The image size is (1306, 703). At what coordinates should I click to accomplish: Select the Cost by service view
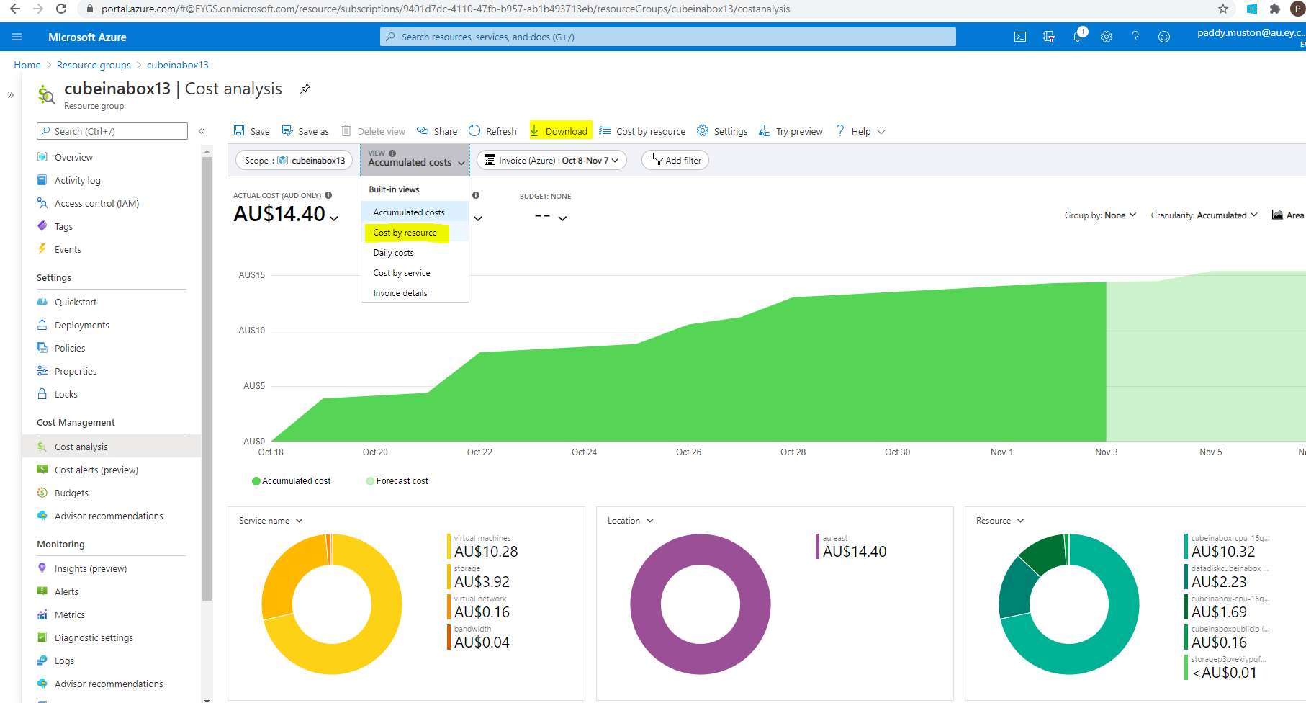415,273
